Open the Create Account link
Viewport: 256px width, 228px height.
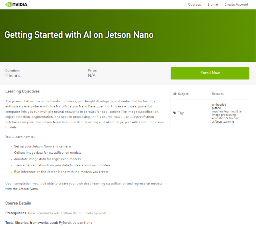[x=236, y=5]
